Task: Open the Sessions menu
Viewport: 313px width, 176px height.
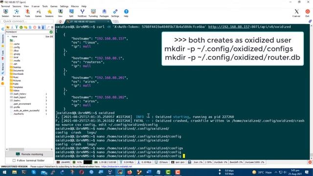Action: coord(17,6)
